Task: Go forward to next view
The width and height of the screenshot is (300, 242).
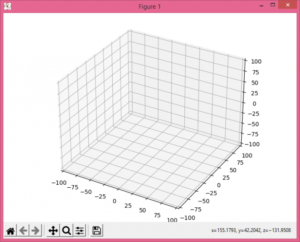Action: (36, 231)
